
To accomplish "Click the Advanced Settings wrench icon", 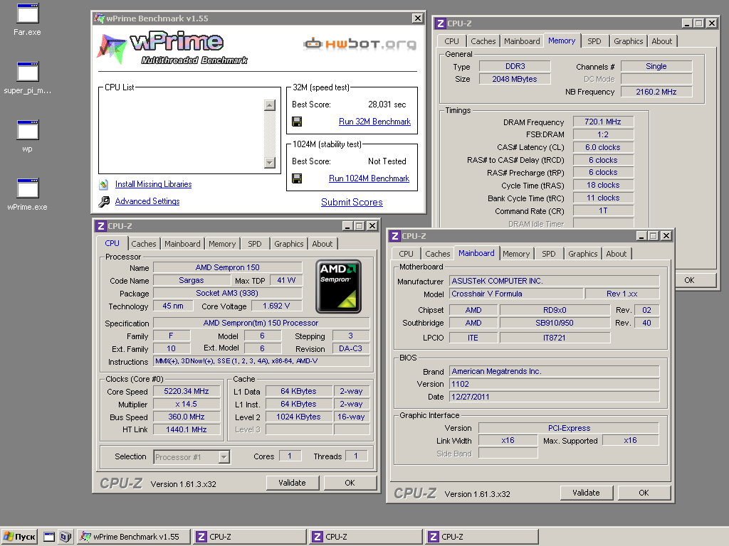I will [x=104, y=201].
